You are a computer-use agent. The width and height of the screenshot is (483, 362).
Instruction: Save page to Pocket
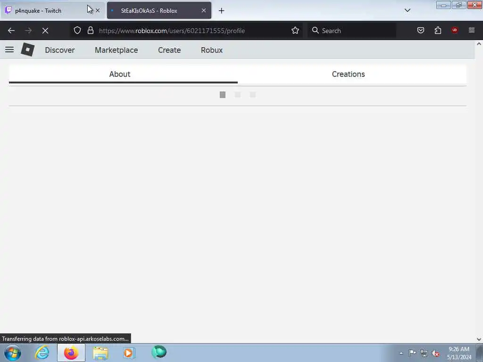(420, 31)
